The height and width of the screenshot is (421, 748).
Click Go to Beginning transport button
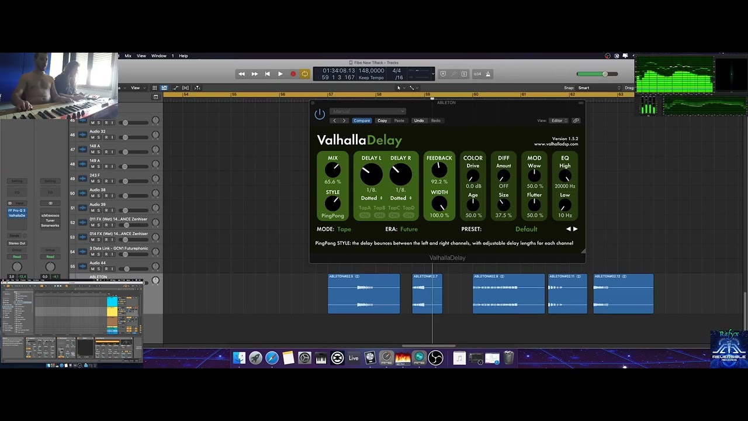coord(267,74)
